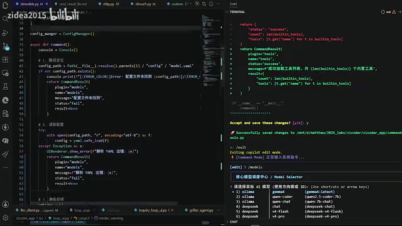The width and height of the screenshot is (402, 226).
Task: Click the /models command prompt line
Action: [x=246, y=167]
